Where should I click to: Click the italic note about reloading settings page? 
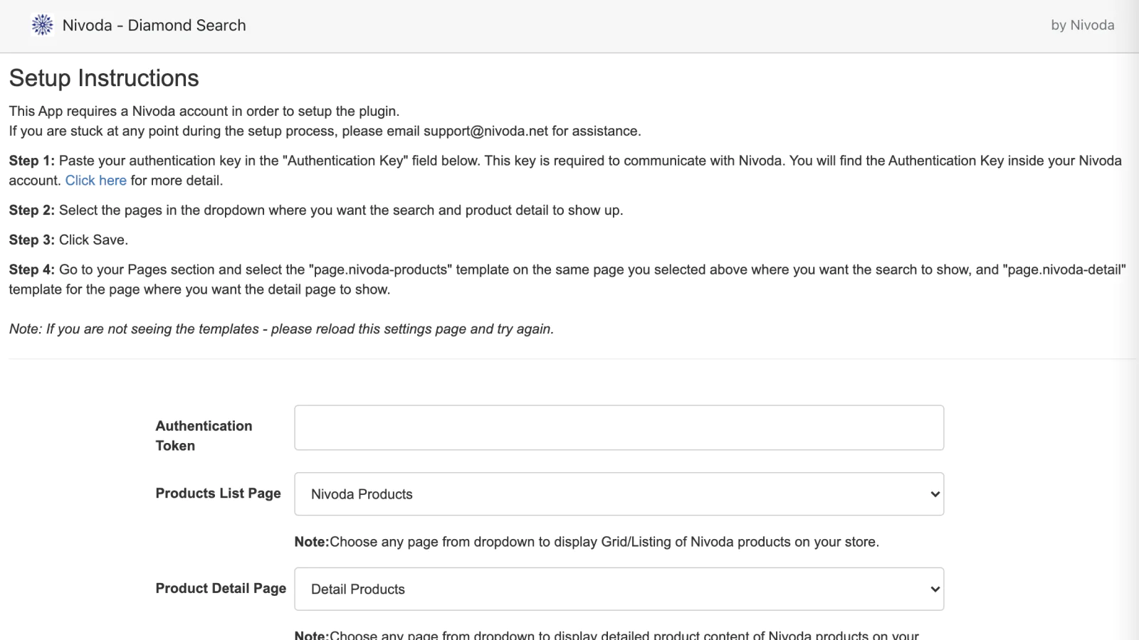[x=281, y=329]
